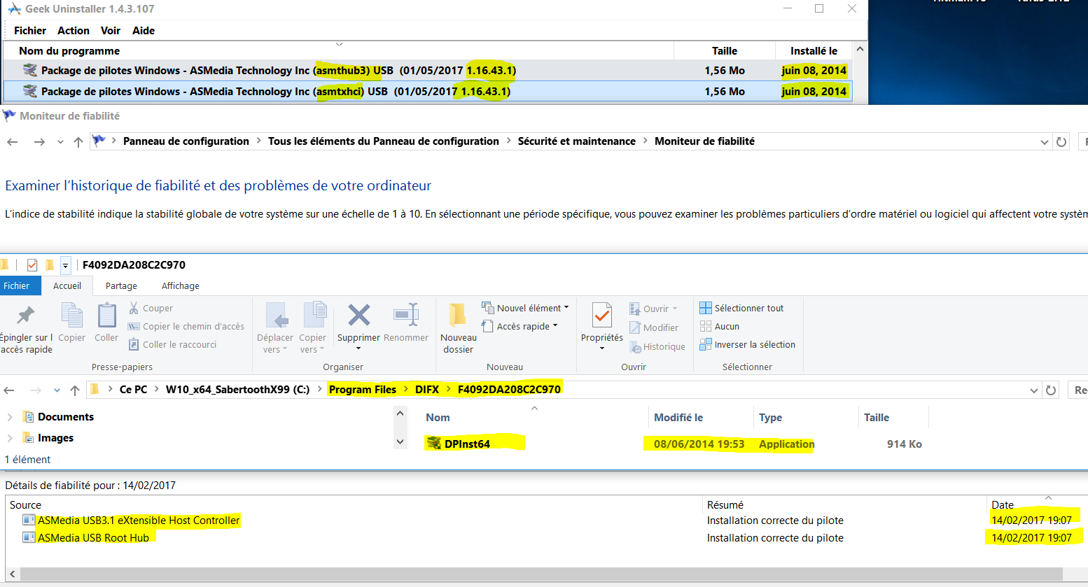The image size is (1088, 587).
Task: Open Accès rapide dropdown in ribbon
Action: (519, 326)
